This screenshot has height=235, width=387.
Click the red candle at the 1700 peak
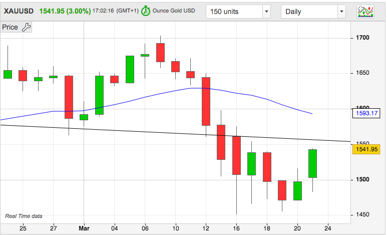(160, 53)
